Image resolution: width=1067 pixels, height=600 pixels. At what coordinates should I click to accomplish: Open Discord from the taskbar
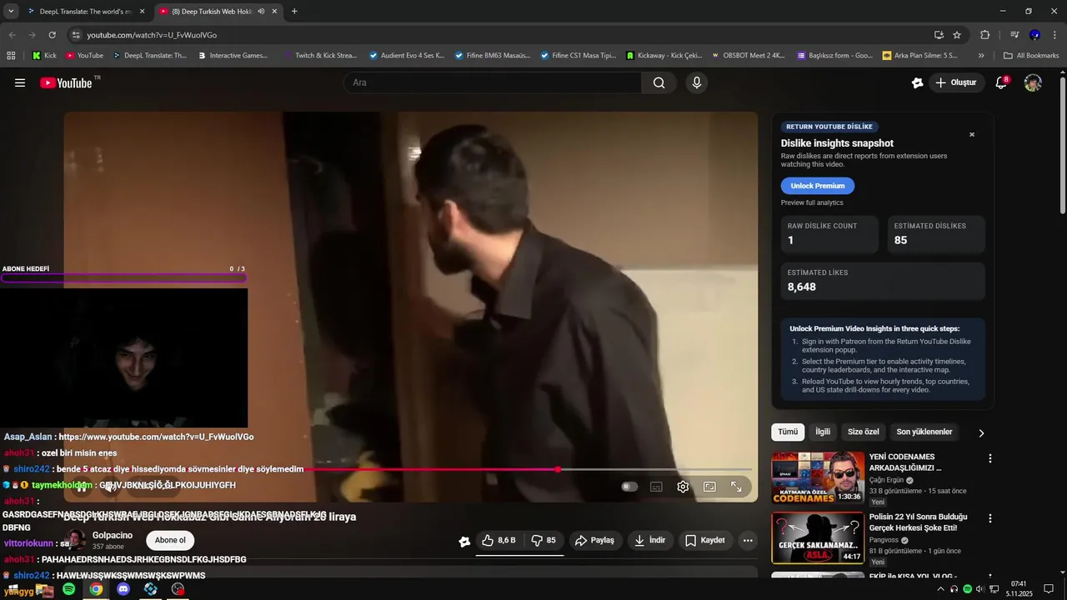(x=123, y=589)
